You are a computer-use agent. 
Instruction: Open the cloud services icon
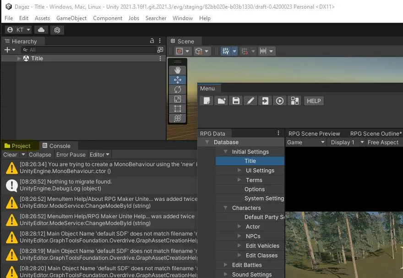[41, 30]
